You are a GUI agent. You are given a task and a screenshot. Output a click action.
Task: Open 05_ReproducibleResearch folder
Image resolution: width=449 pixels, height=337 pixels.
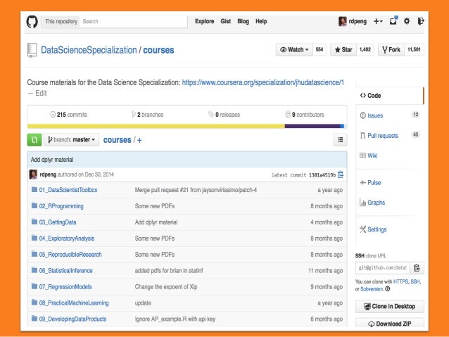(x=70, y=255)
